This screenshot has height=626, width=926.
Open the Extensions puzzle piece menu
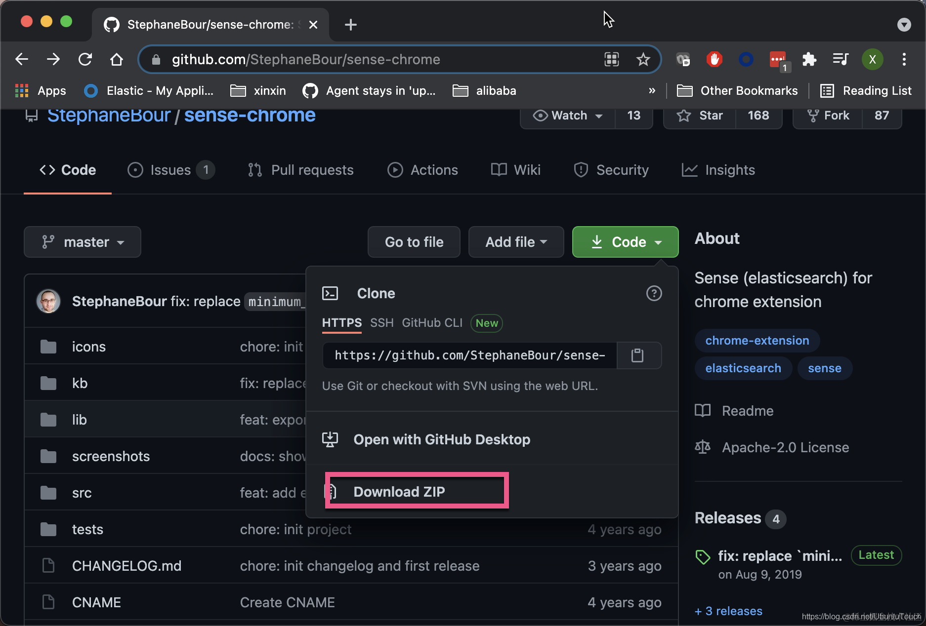tap(809, 59)
